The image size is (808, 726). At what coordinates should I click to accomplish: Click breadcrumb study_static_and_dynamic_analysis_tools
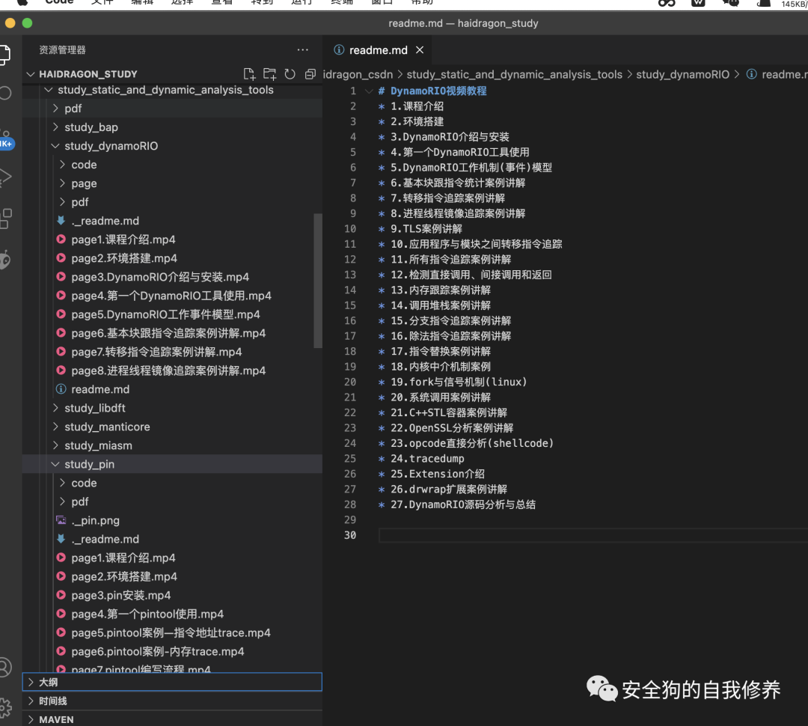[x=514, y=74]
